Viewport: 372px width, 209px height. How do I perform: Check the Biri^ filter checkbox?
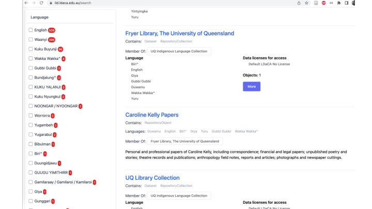point(30,153)
